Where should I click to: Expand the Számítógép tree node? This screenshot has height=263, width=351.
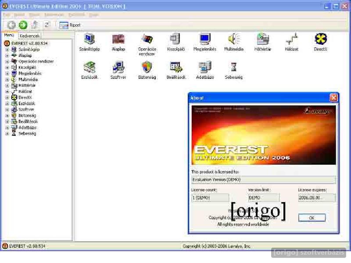[x=7, y=50]
